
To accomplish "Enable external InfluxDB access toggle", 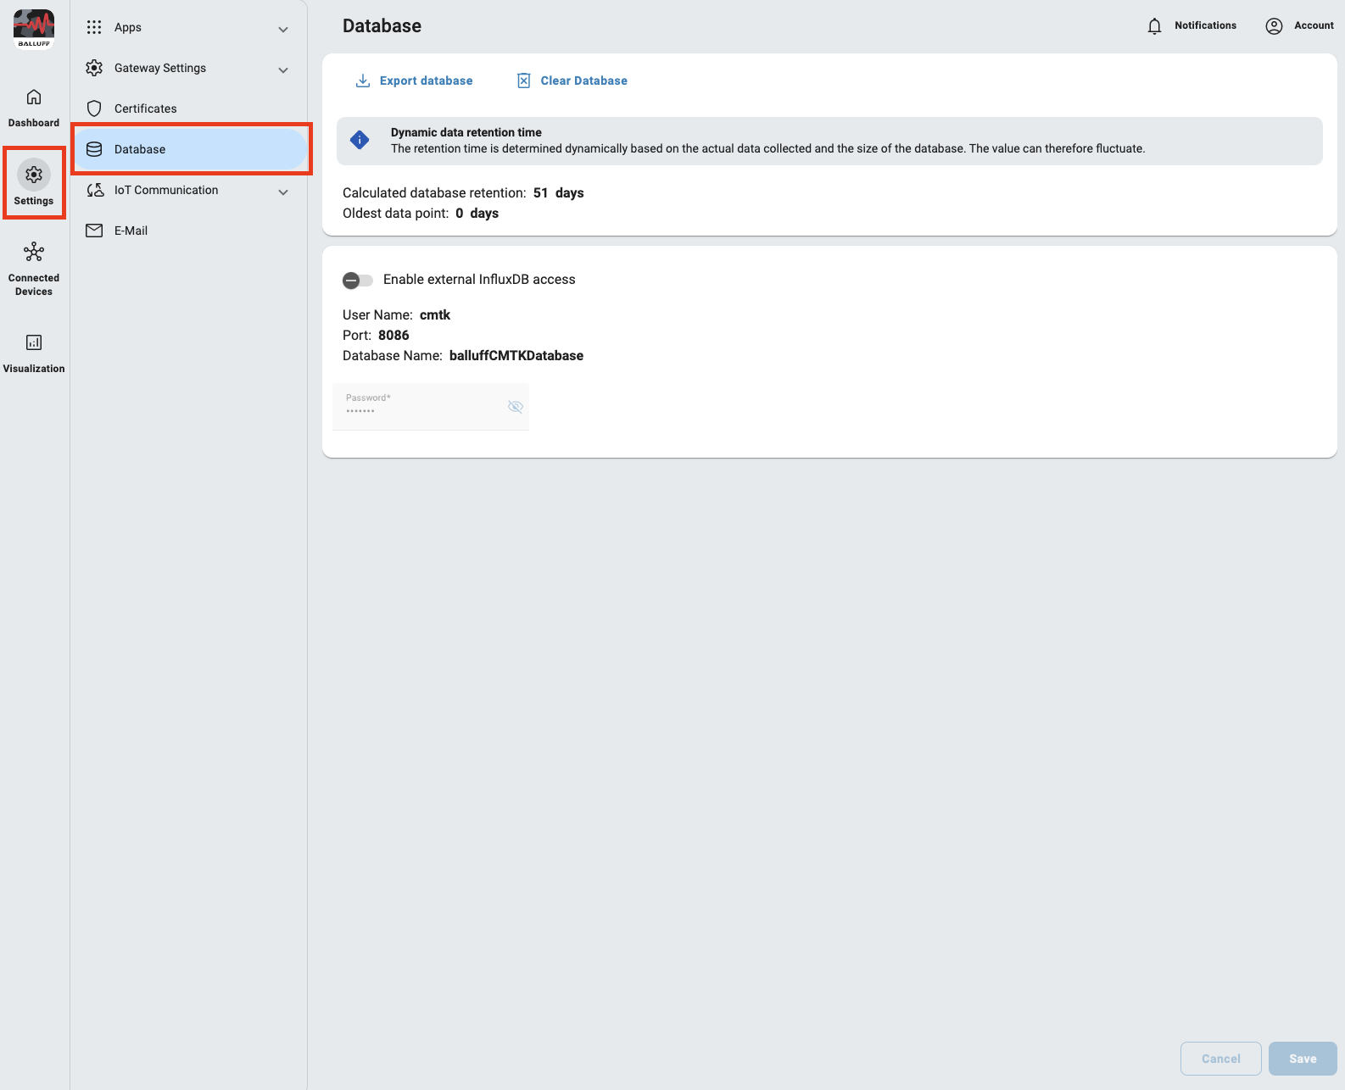I will [357, 281].
